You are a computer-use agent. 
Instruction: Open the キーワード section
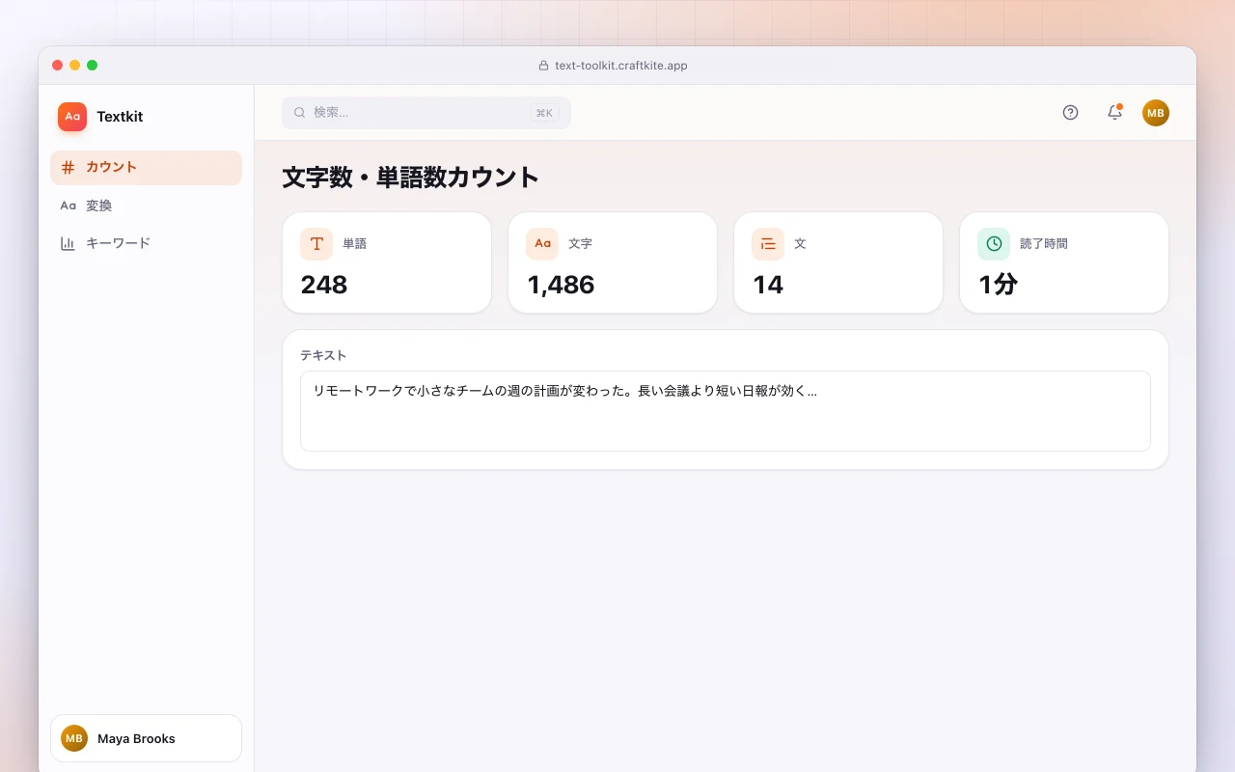point(146,243)
